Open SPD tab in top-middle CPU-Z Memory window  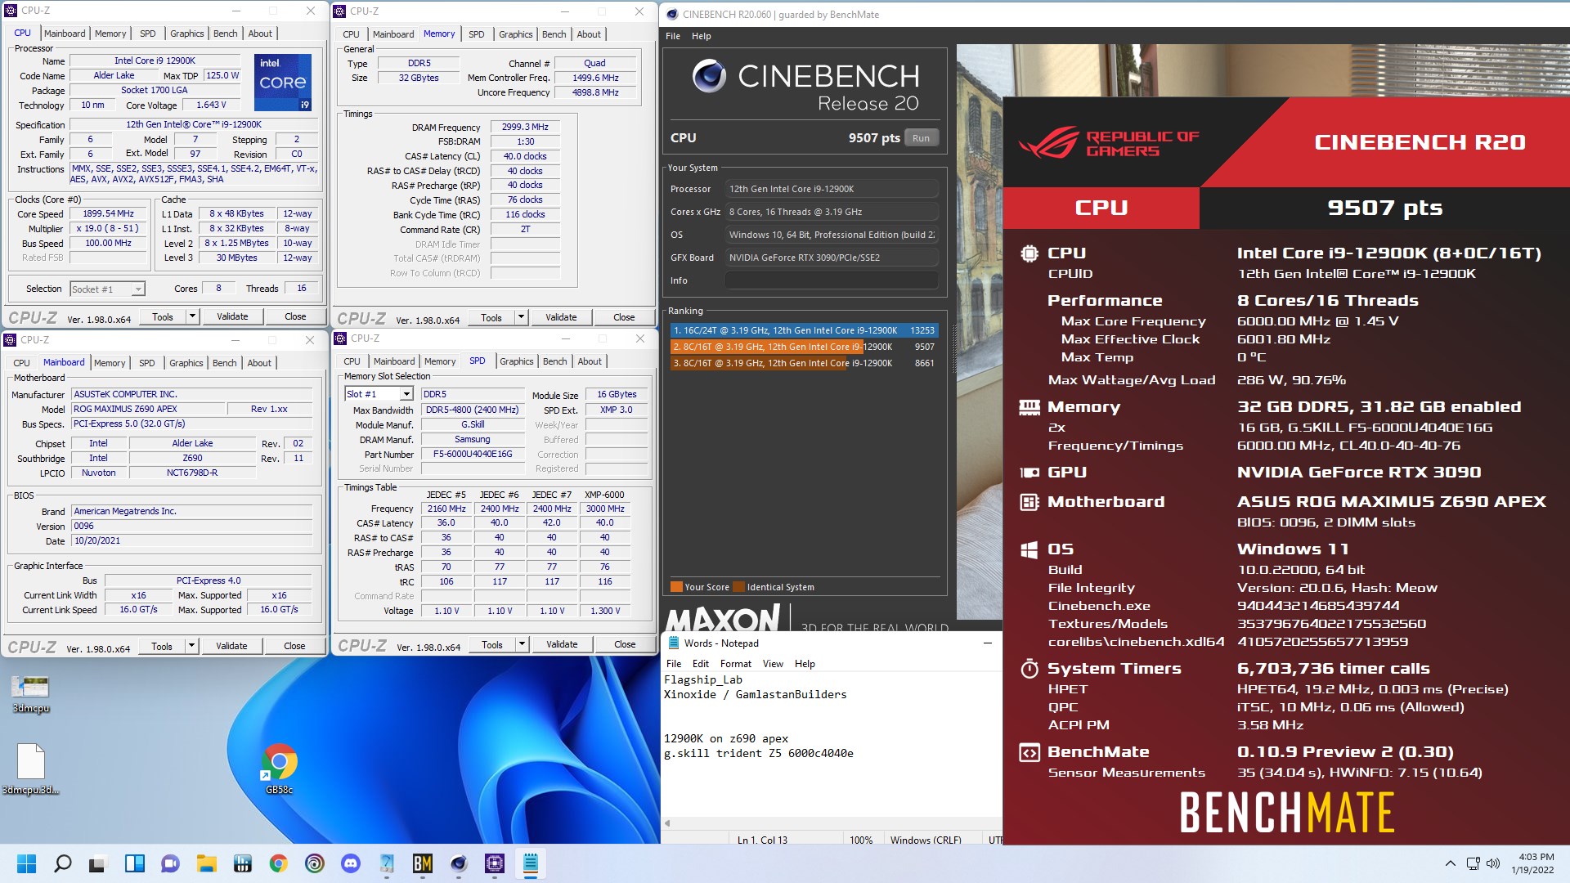click(477, 34)
